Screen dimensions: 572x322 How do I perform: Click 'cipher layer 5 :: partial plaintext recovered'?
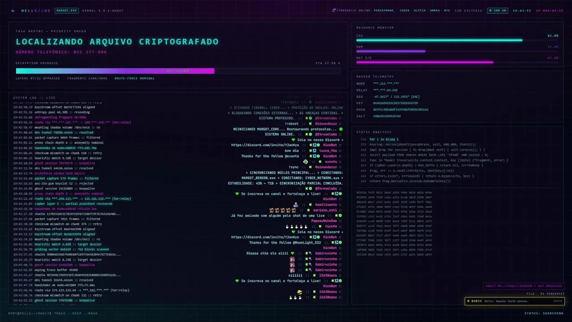[x=63, y=203]
